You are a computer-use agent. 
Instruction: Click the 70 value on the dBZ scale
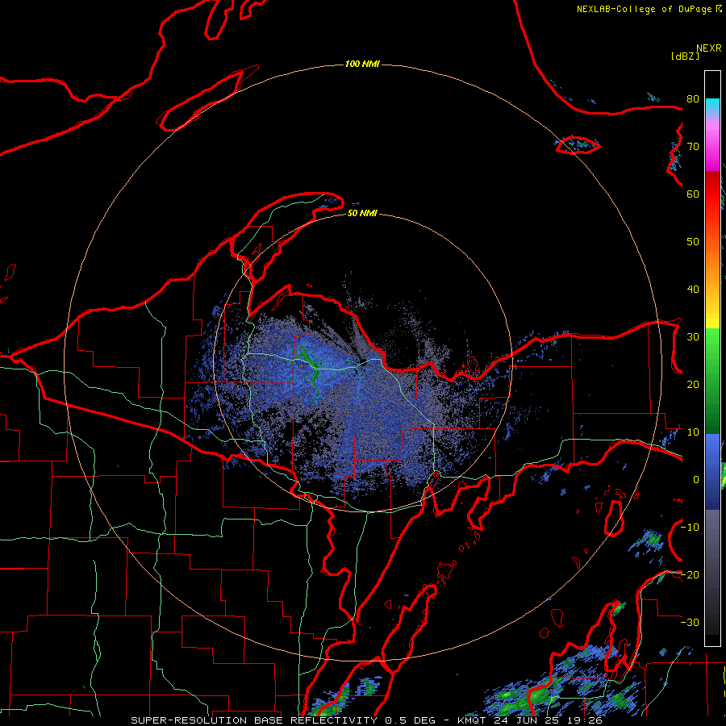(x=693, y=147)
